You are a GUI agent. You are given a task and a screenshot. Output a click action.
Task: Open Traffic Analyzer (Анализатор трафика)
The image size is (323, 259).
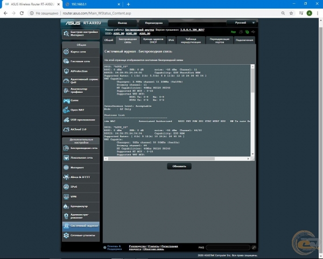[x=81, y=91]
